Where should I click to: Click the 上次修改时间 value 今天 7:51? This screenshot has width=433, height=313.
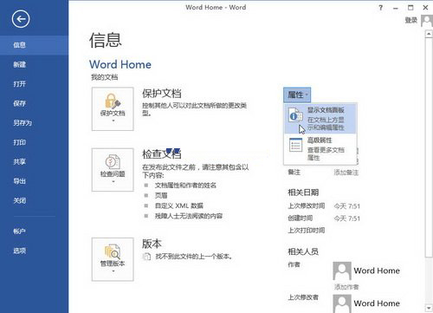point(347,206)
